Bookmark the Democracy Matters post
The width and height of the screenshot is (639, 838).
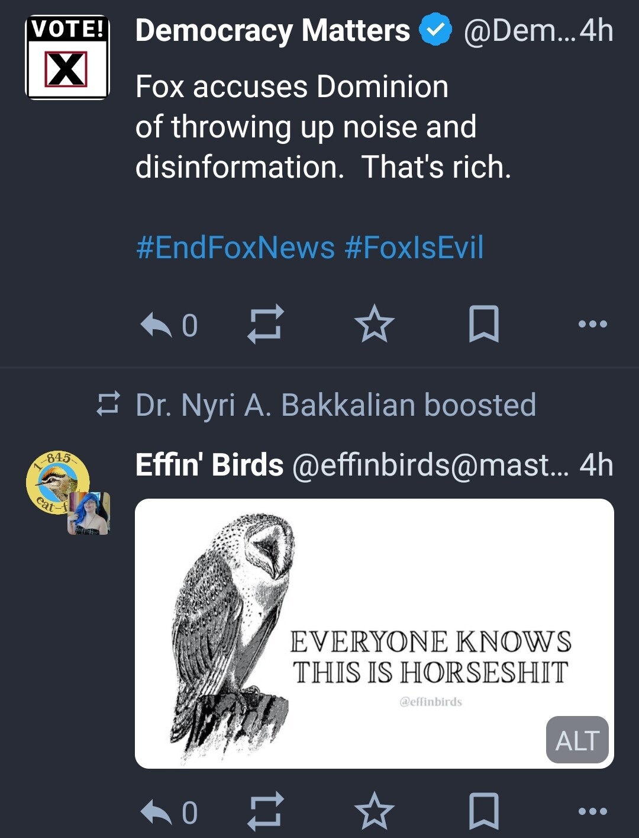483,325
